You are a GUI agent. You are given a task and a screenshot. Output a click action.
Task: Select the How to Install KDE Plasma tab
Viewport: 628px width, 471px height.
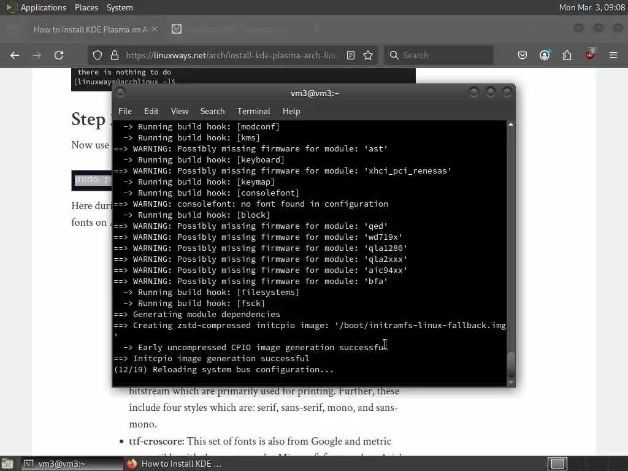tap(90, 29)
